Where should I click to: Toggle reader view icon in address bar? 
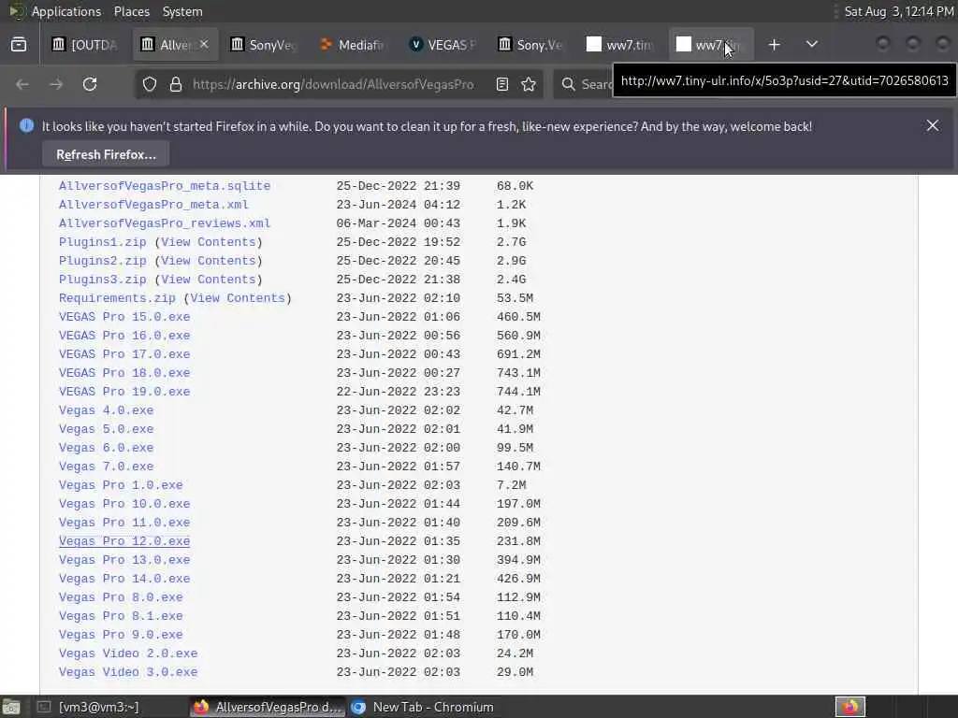pyautogui.click(x=502, y=84)
